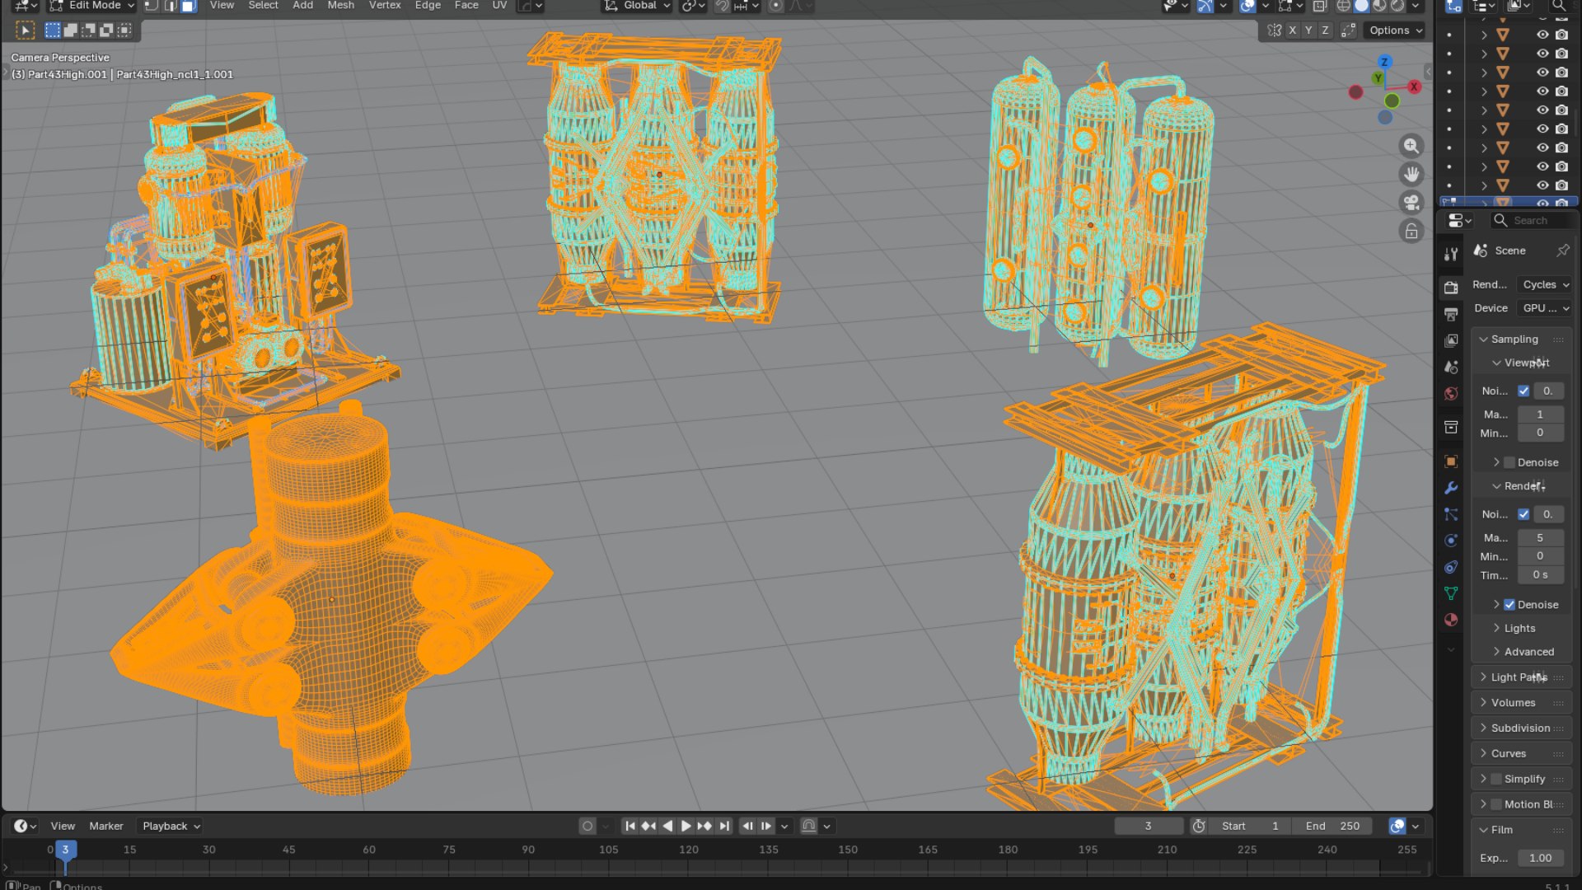
Task: Expand the Volumes panel
Action: click(1521, 703)
